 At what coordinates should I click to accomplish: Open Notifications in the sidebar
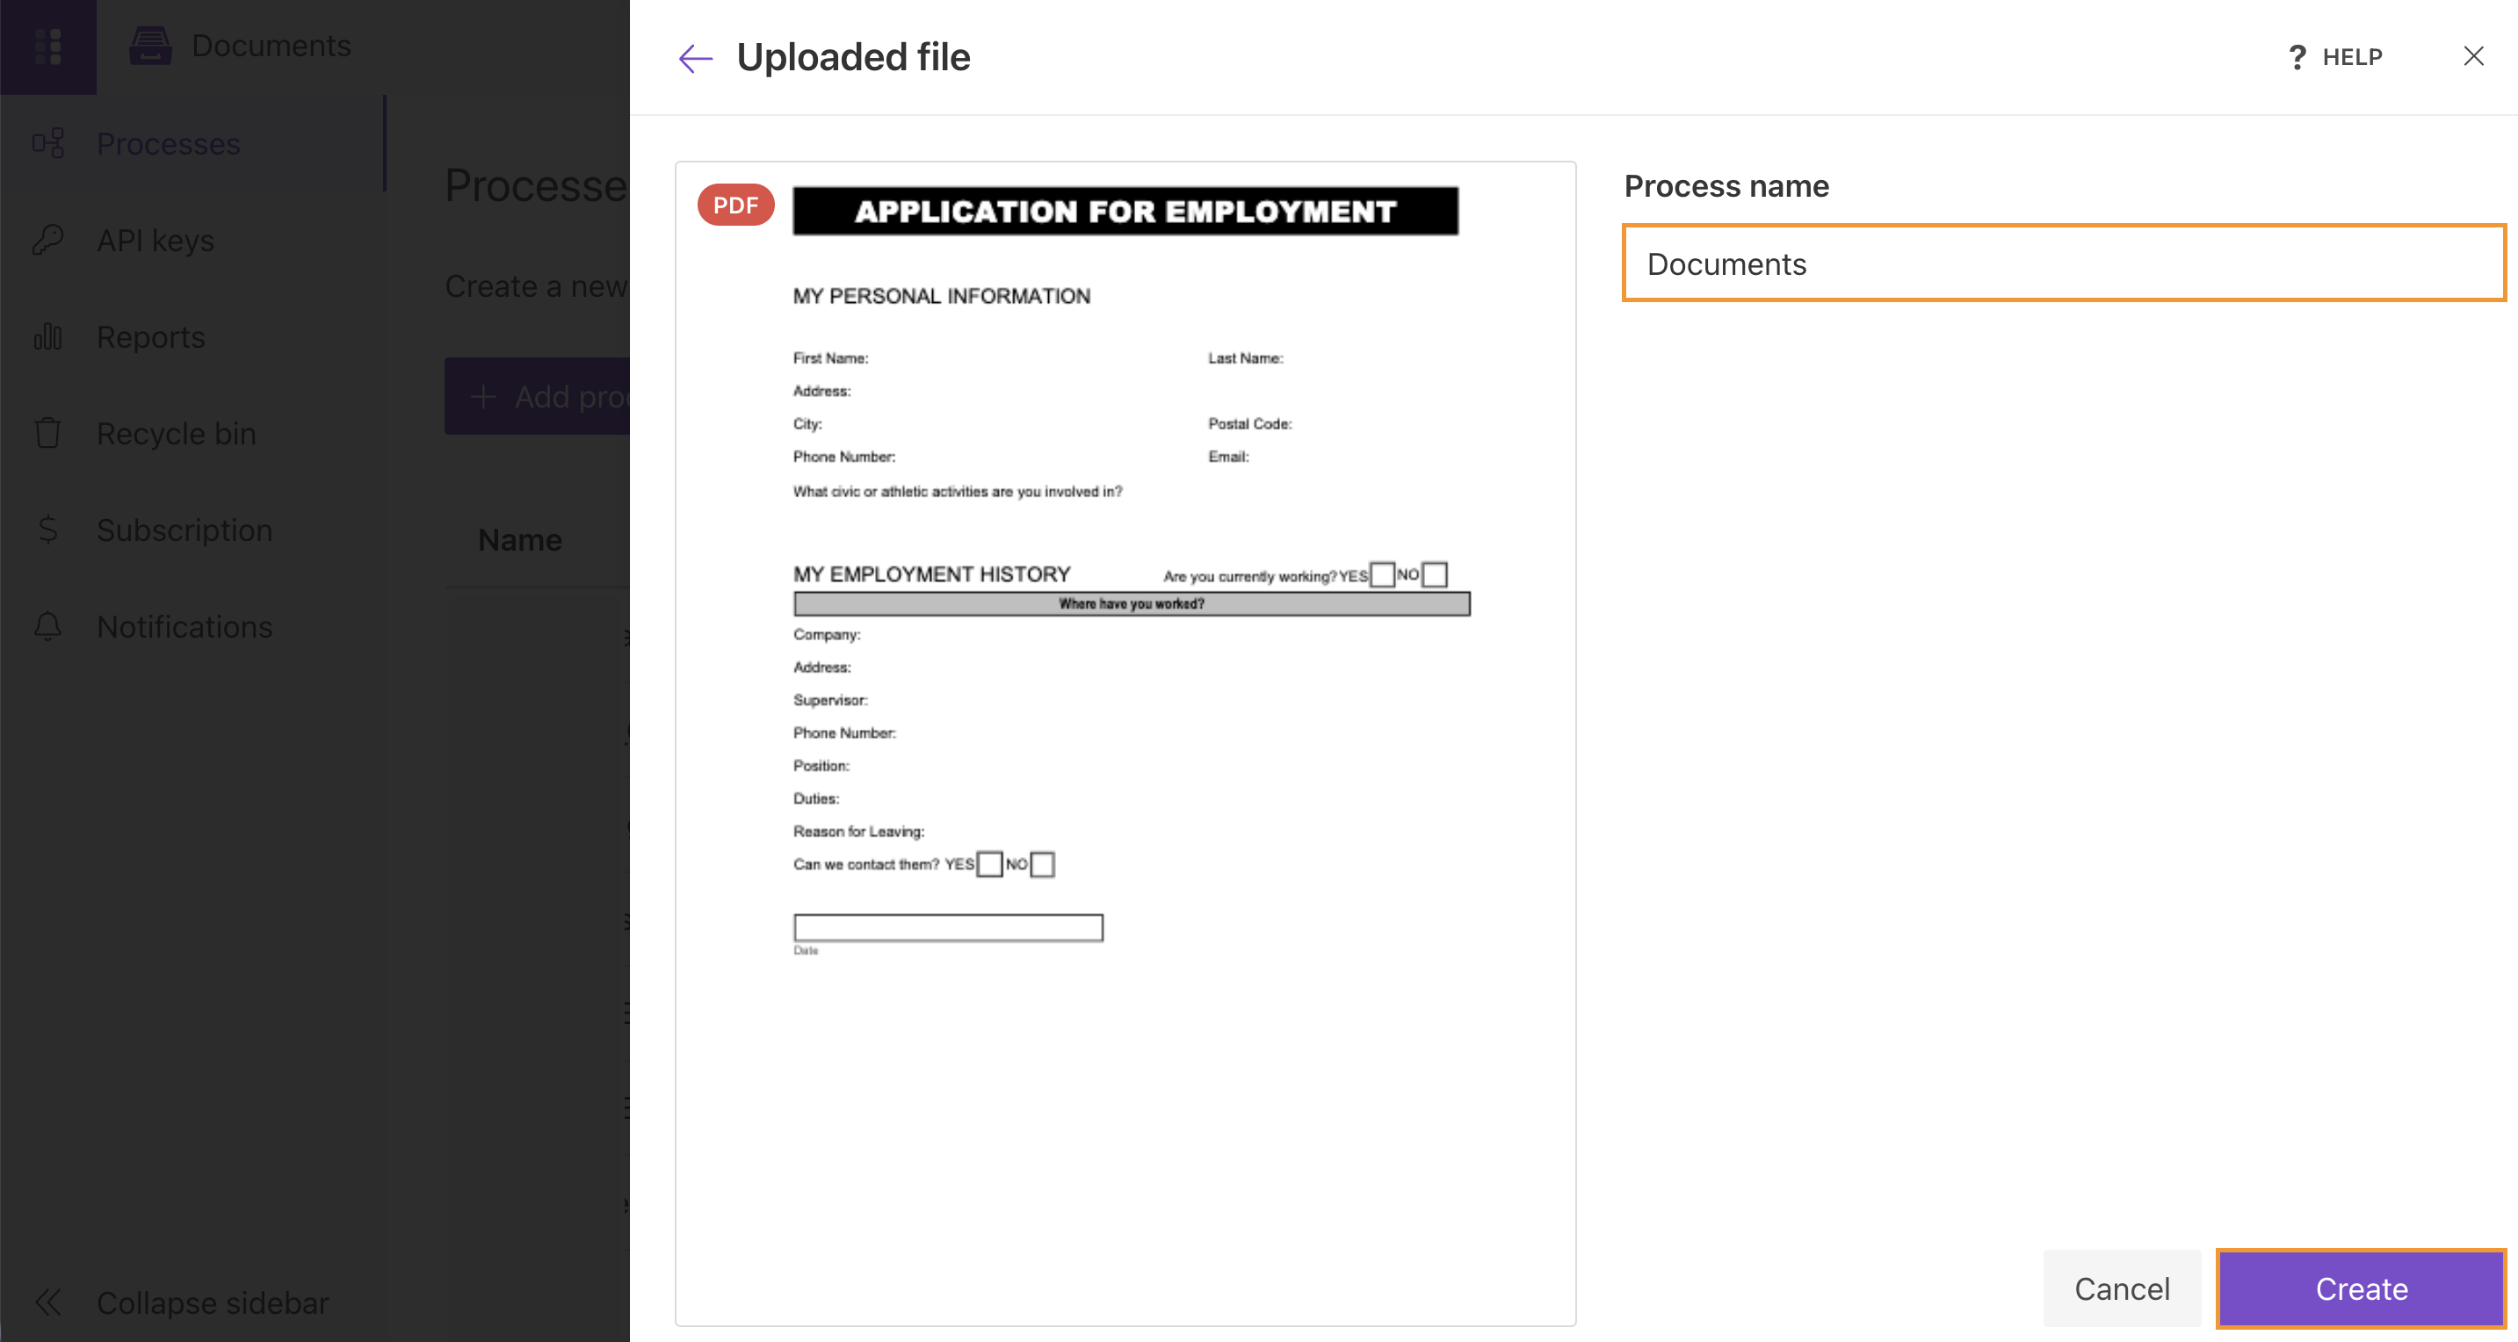[193, 626]
